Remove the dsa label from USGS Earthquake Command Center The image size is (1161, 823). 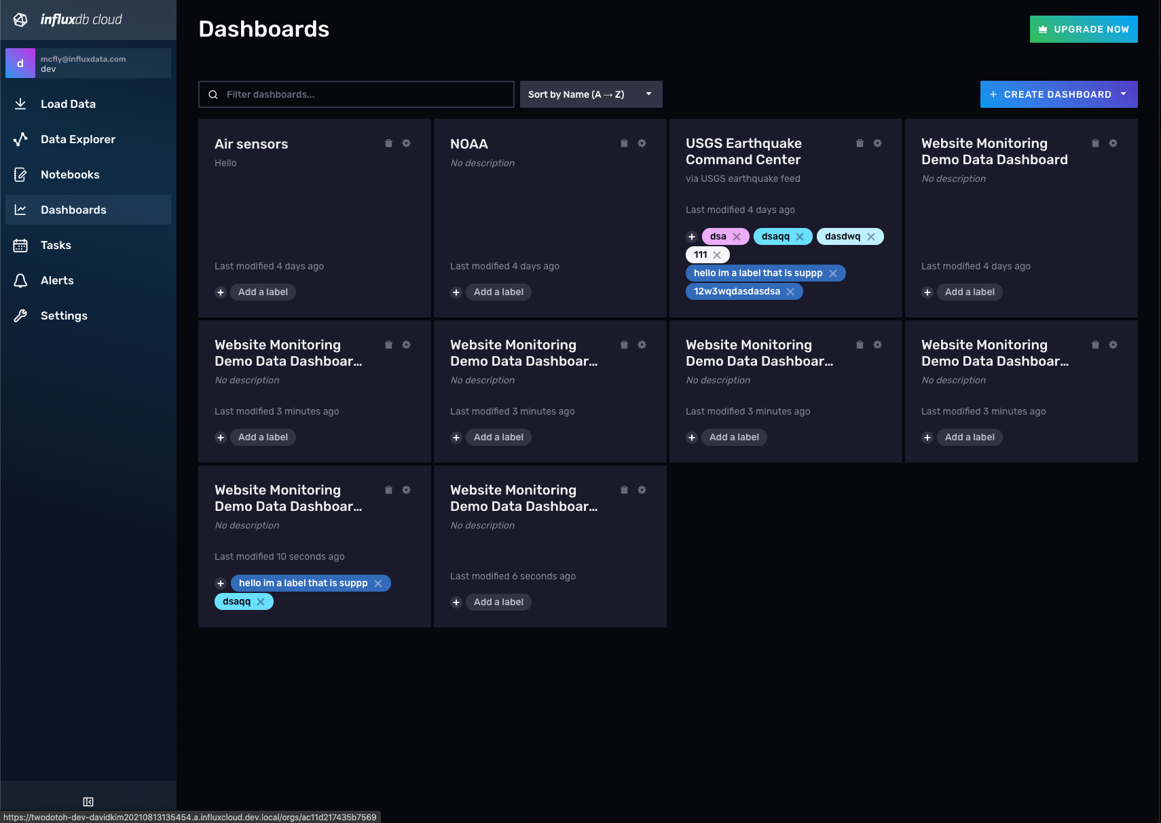point(738,236)
